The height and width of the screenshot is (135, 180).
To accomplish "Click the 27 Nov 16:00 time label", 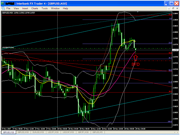I will click(40, 129).
